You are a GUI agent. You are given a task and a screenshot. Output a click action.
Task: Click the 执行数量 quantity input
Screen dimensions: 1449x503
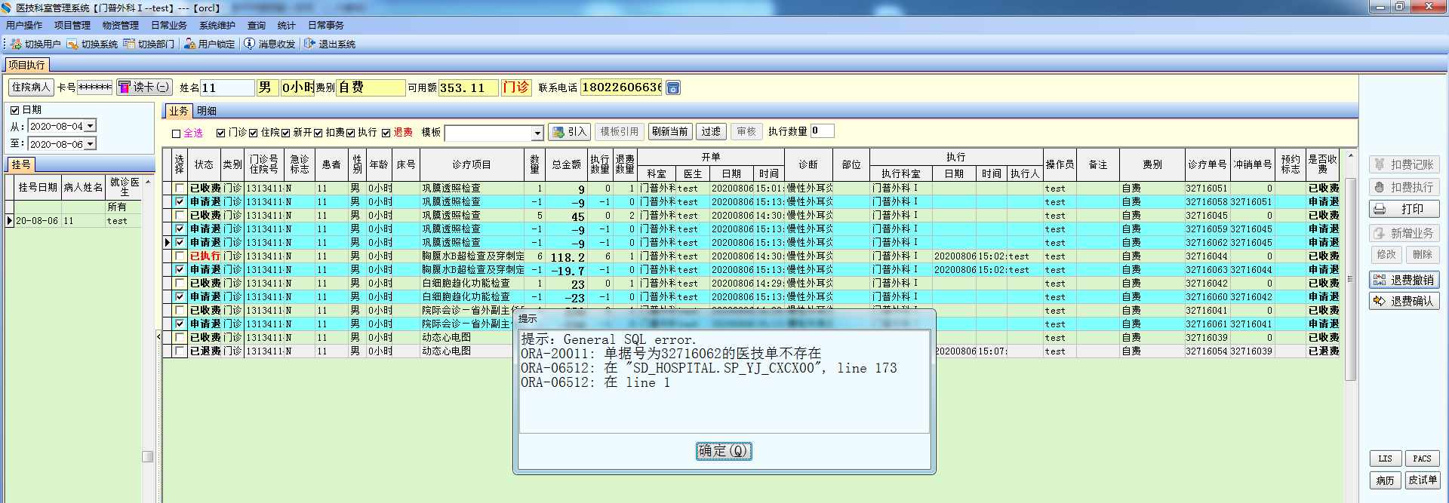click(x=823, y=131)
